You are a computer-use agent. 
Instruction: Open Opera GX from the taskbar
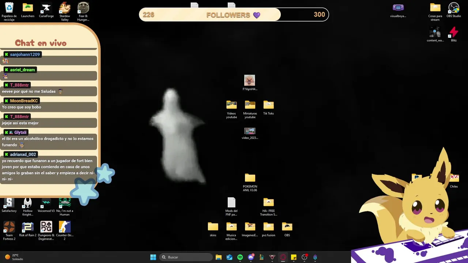point(283,257)
